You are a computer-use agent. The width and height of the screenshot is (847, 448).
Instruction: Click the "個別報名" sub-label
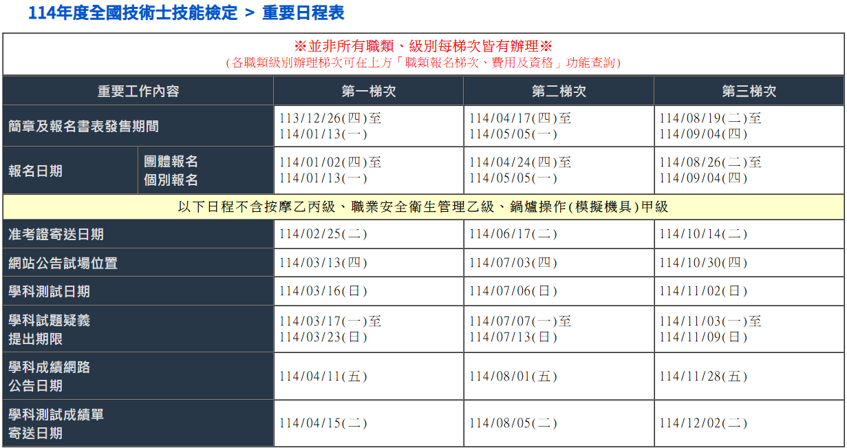coord(171,180)
